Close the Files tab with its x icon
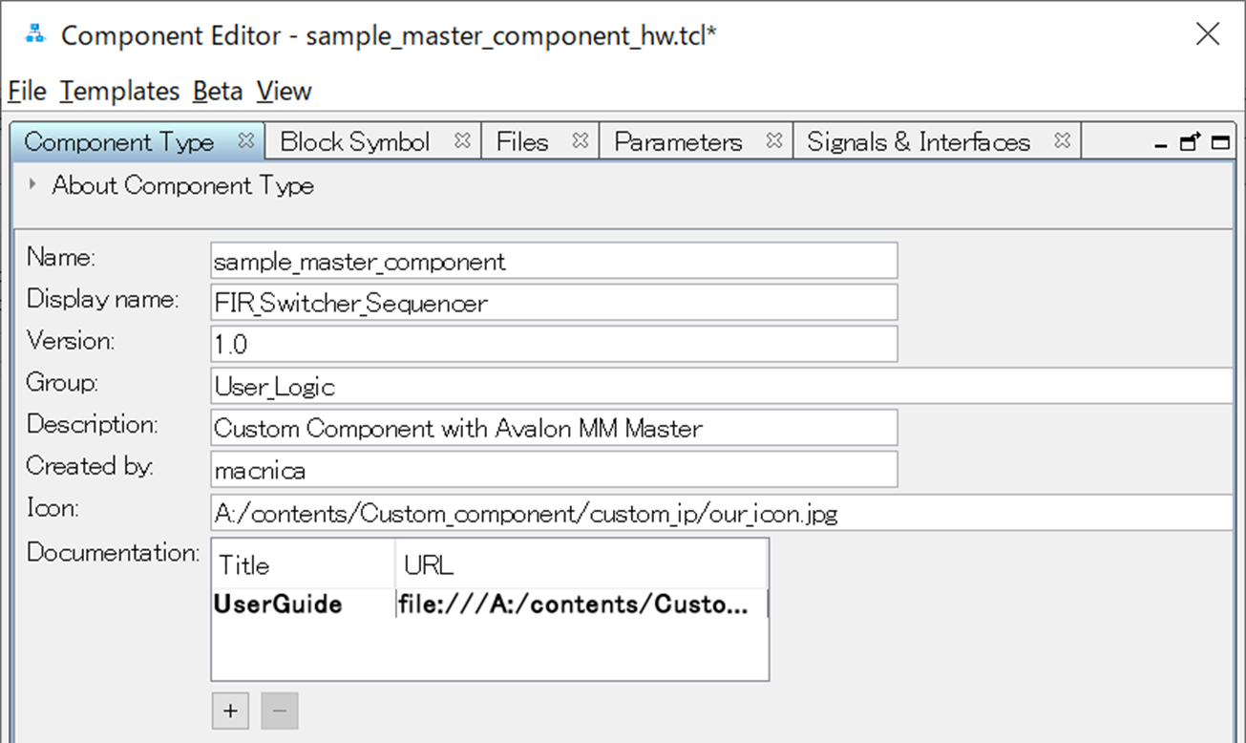 click(x=580, y=140)
